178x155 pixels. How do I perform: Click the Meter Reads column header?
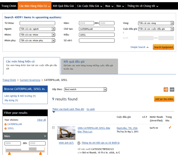pos(156,119)
